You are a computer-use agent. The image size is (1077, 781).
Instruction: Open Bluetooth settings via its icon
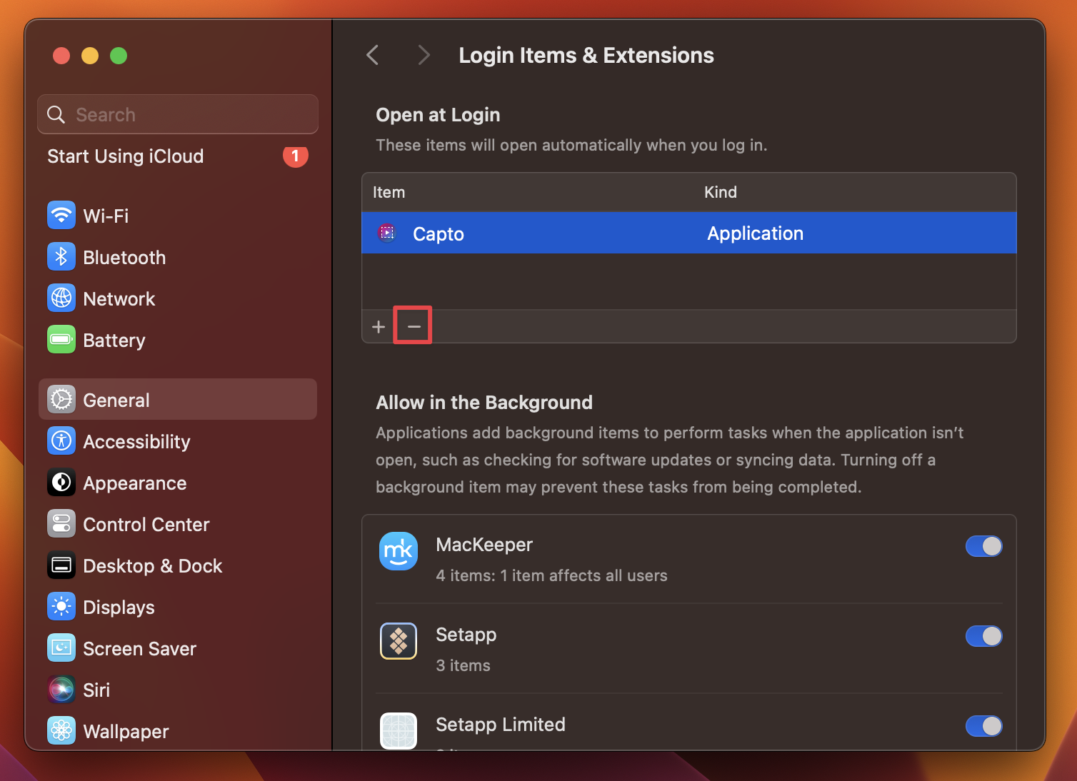pyautogui.click(x=61, y=257)
